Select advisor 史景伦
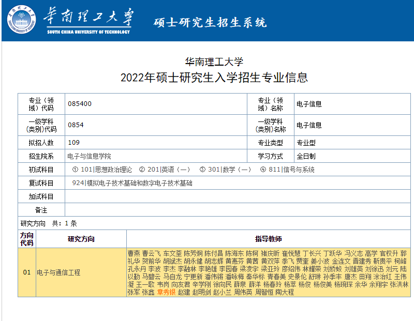 297,277
